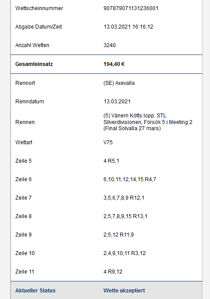Click the Gesamteinsatz amount 194,40 €
Screen dimensions: 210x299
(x=114, y=64)
